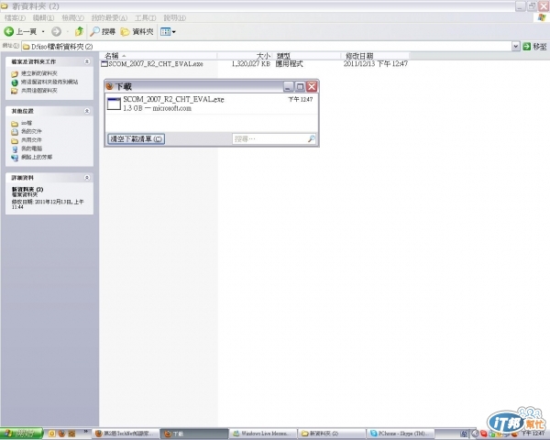Select the SCOM_2007_R2_CHT_EVAL.exe download entry

(212, 104)
